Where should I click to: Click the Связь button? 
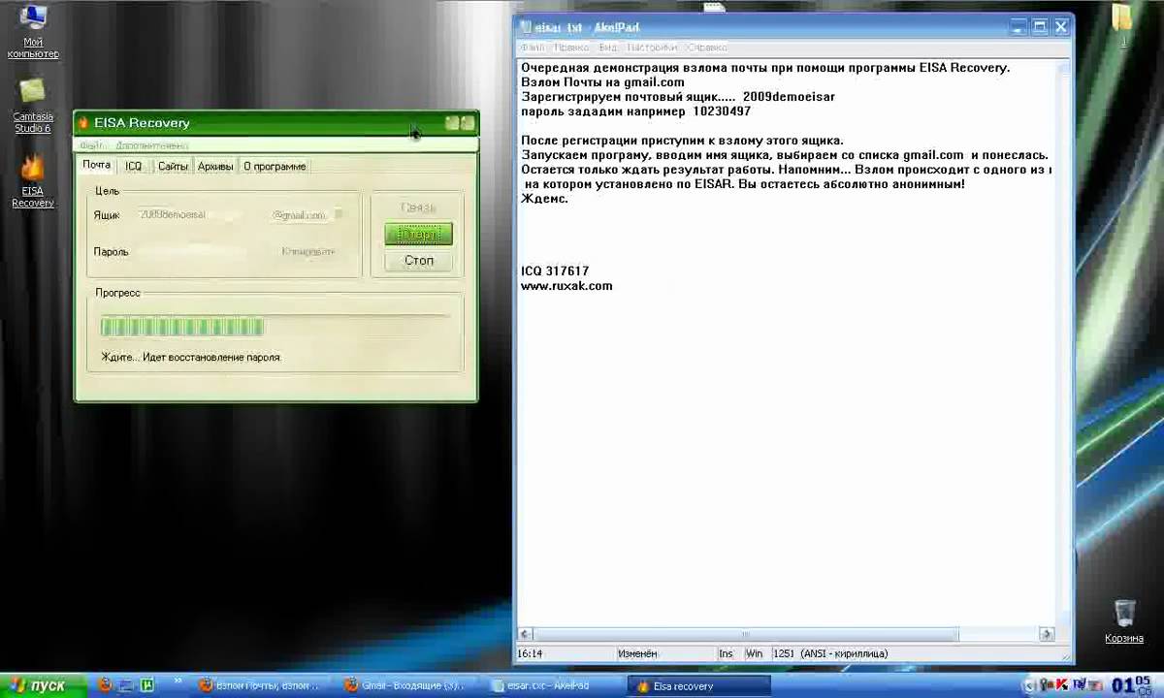point(418,207)
